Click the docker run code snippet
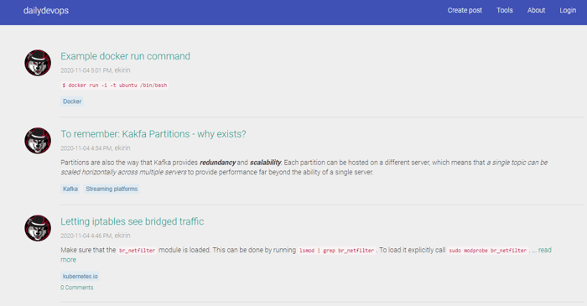Viewport: 587px width, 306px height. (x=115, y=86)
